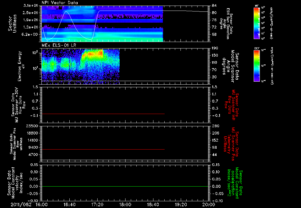301x208 pixels.
Task: Click the 68 degree tick on elevation axis
Action: click(214, 35)
